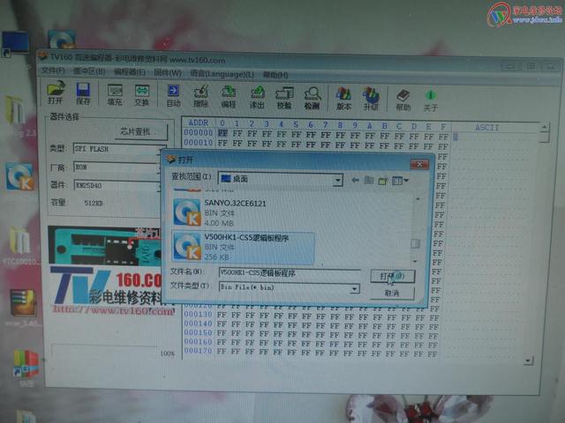Click the 读出 read chip icon
This screenshot has height=423, width=565.
pyautogui.click(x=257, y=97)
